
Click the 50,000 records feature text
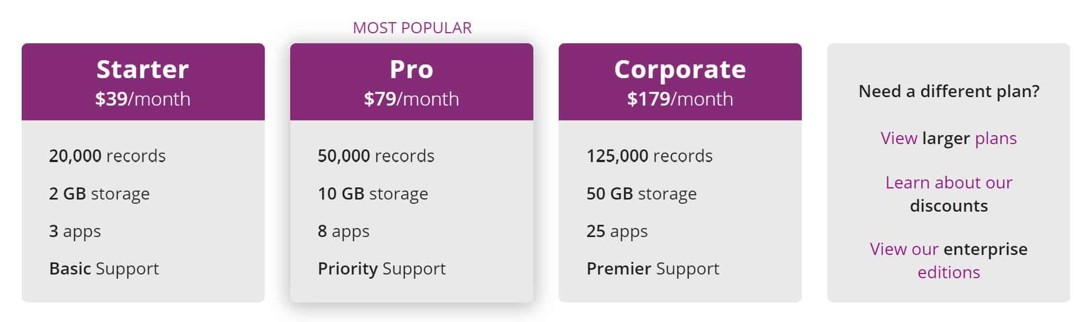click(376, 156)
